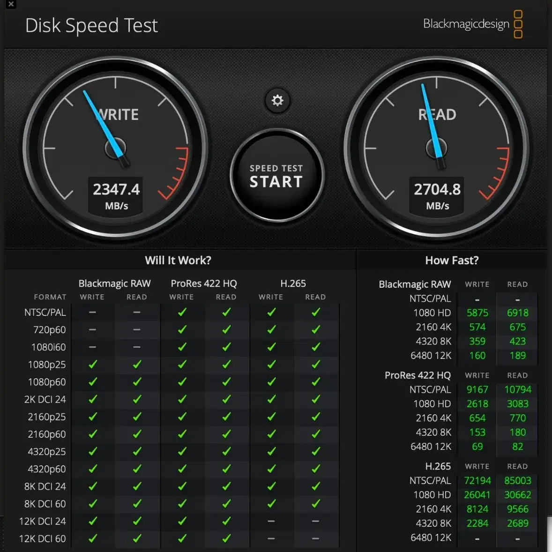Click the 1080i60 format row label
The image size is (552, 552).
pos(49,347)
